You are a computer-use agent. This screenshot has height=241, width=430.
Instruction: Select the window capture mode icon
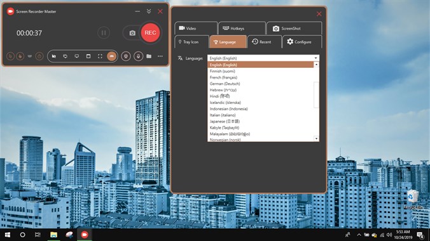[88, 56]
